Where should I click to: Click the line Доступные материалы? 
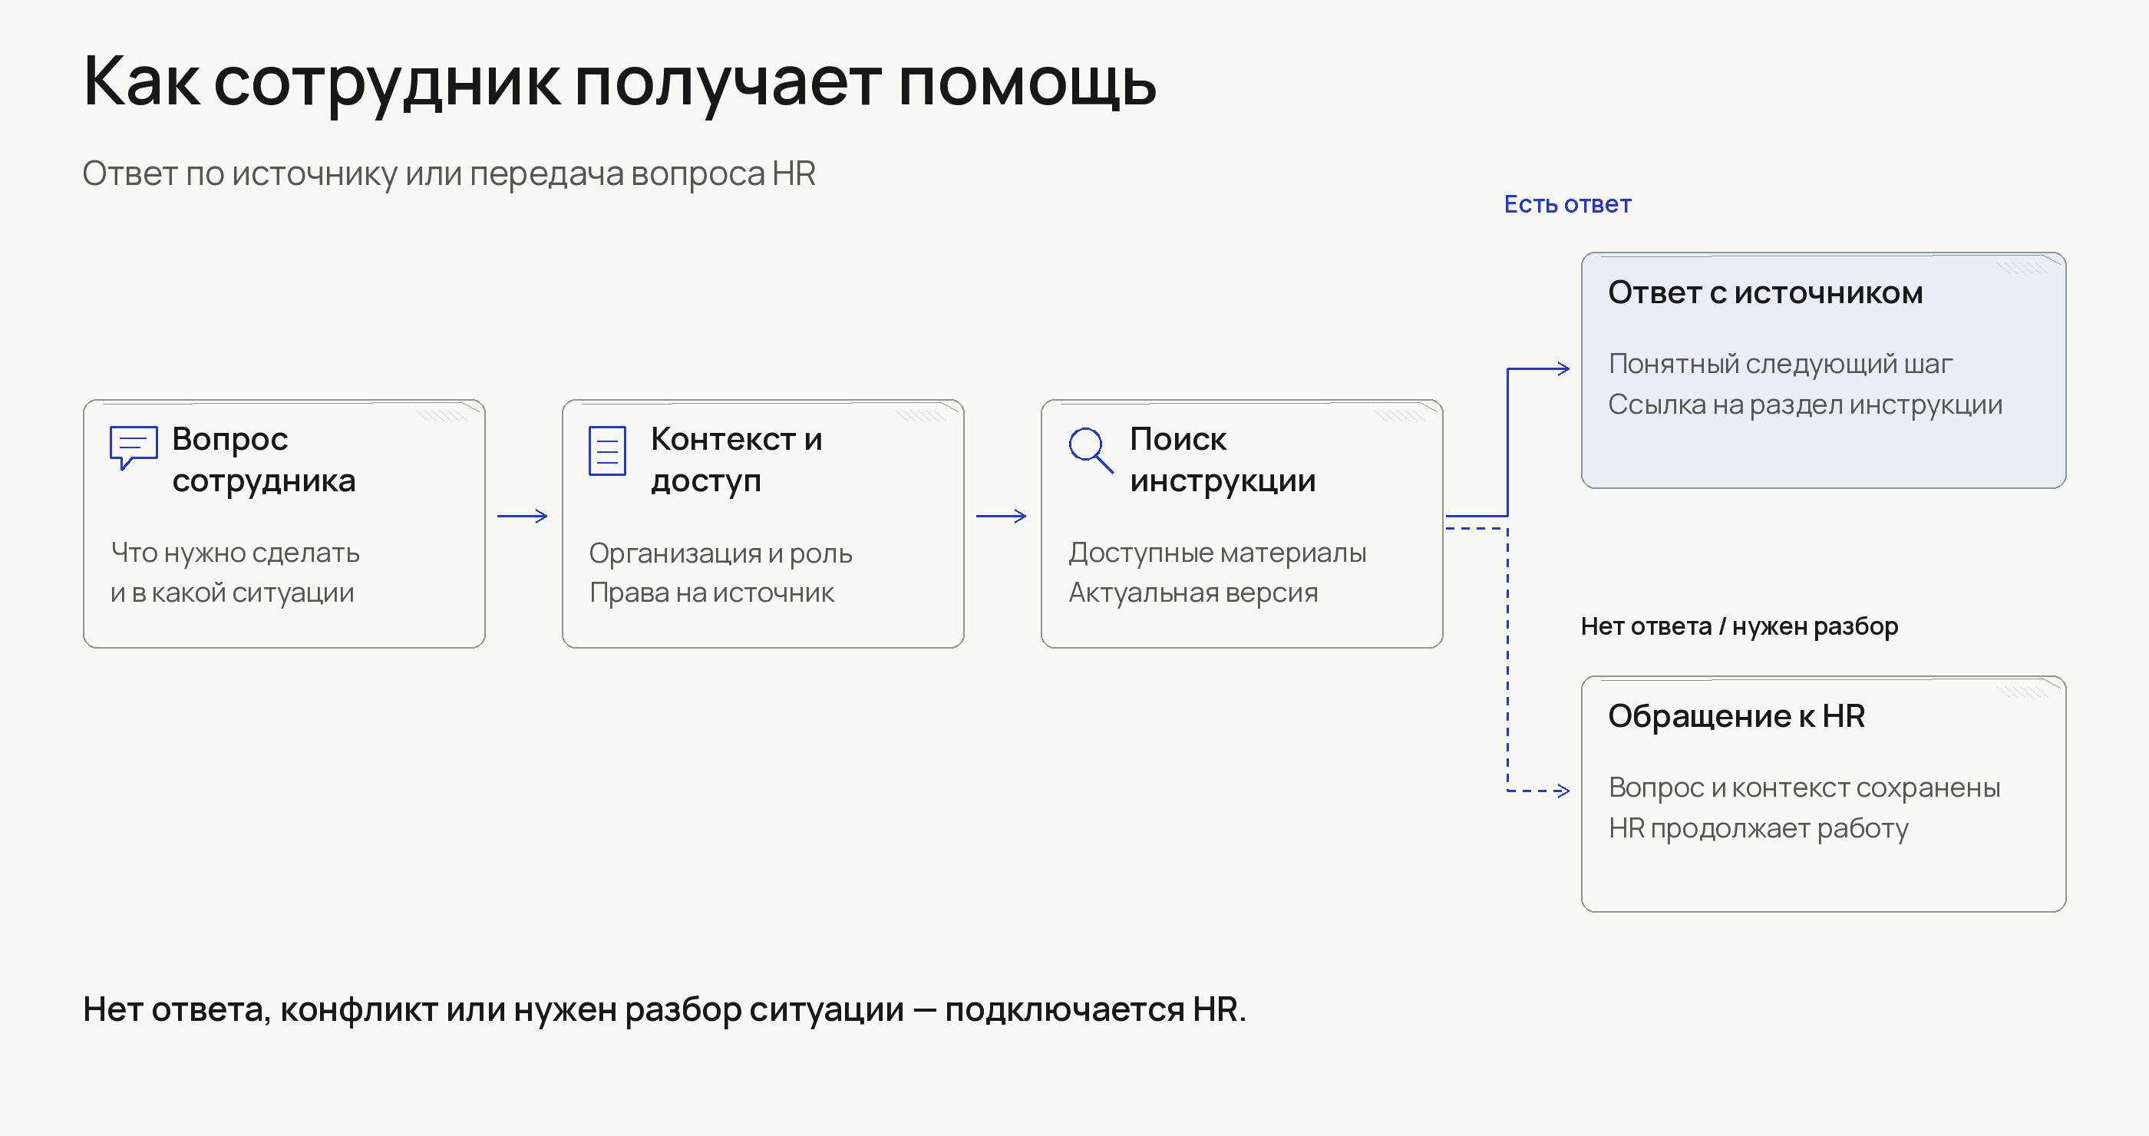pyautogui.click(x=1217, y=554)
